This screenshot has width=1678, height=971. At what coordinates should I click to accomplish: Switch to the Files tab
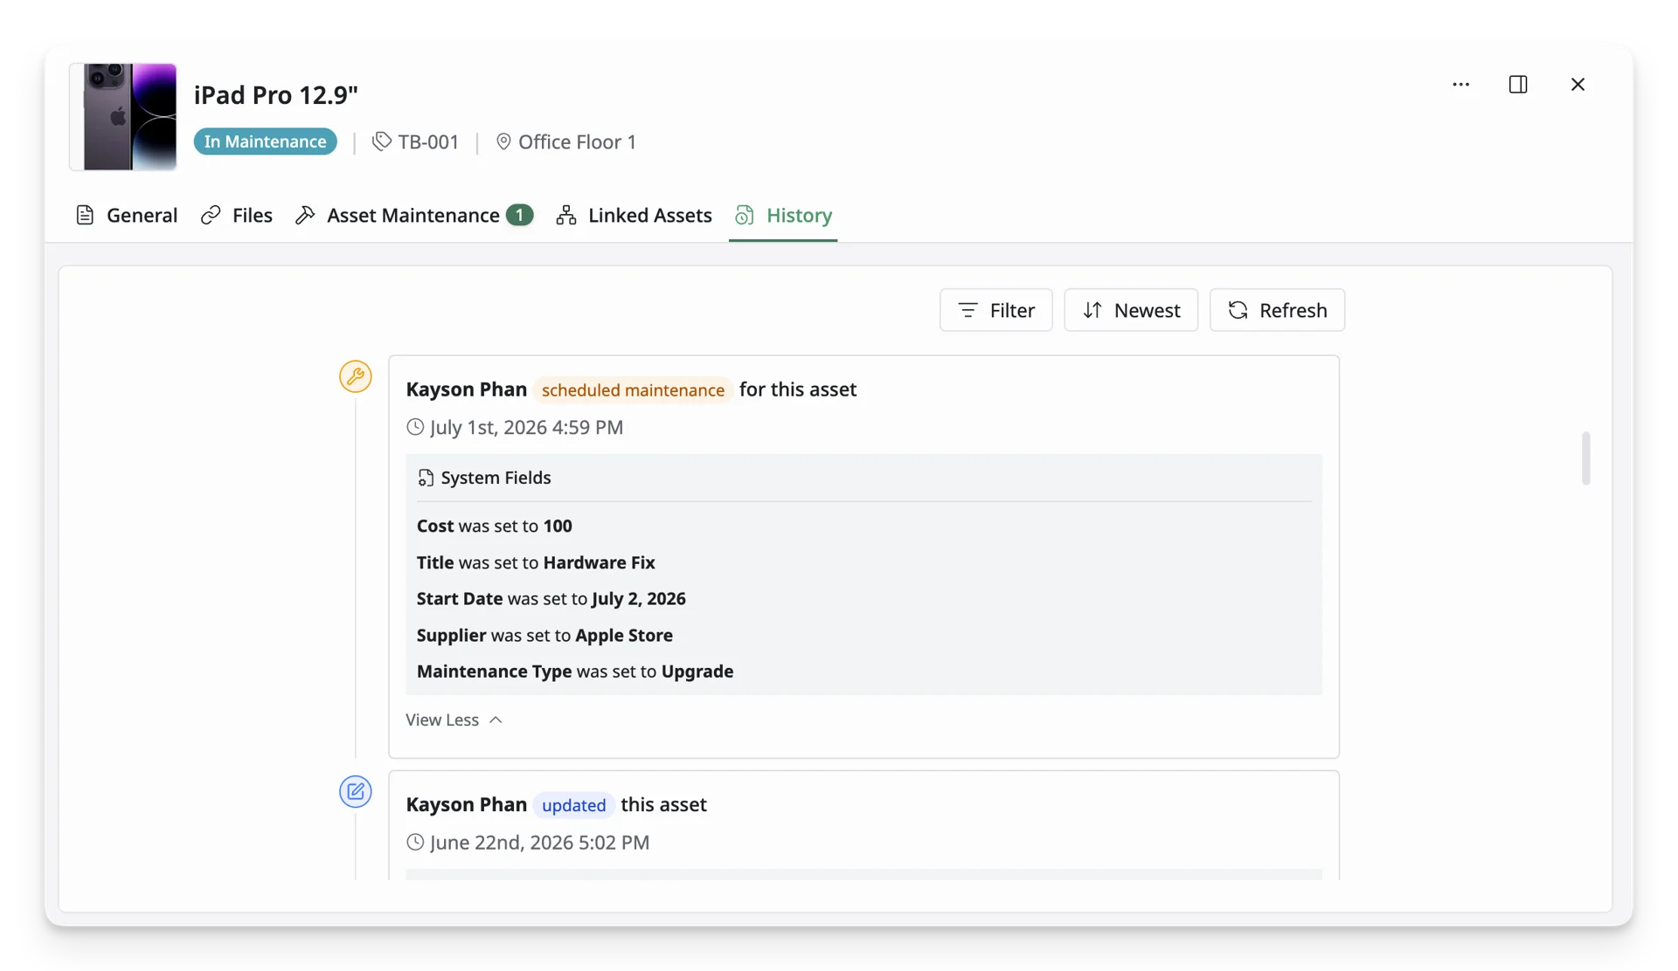tap(237, 215)
